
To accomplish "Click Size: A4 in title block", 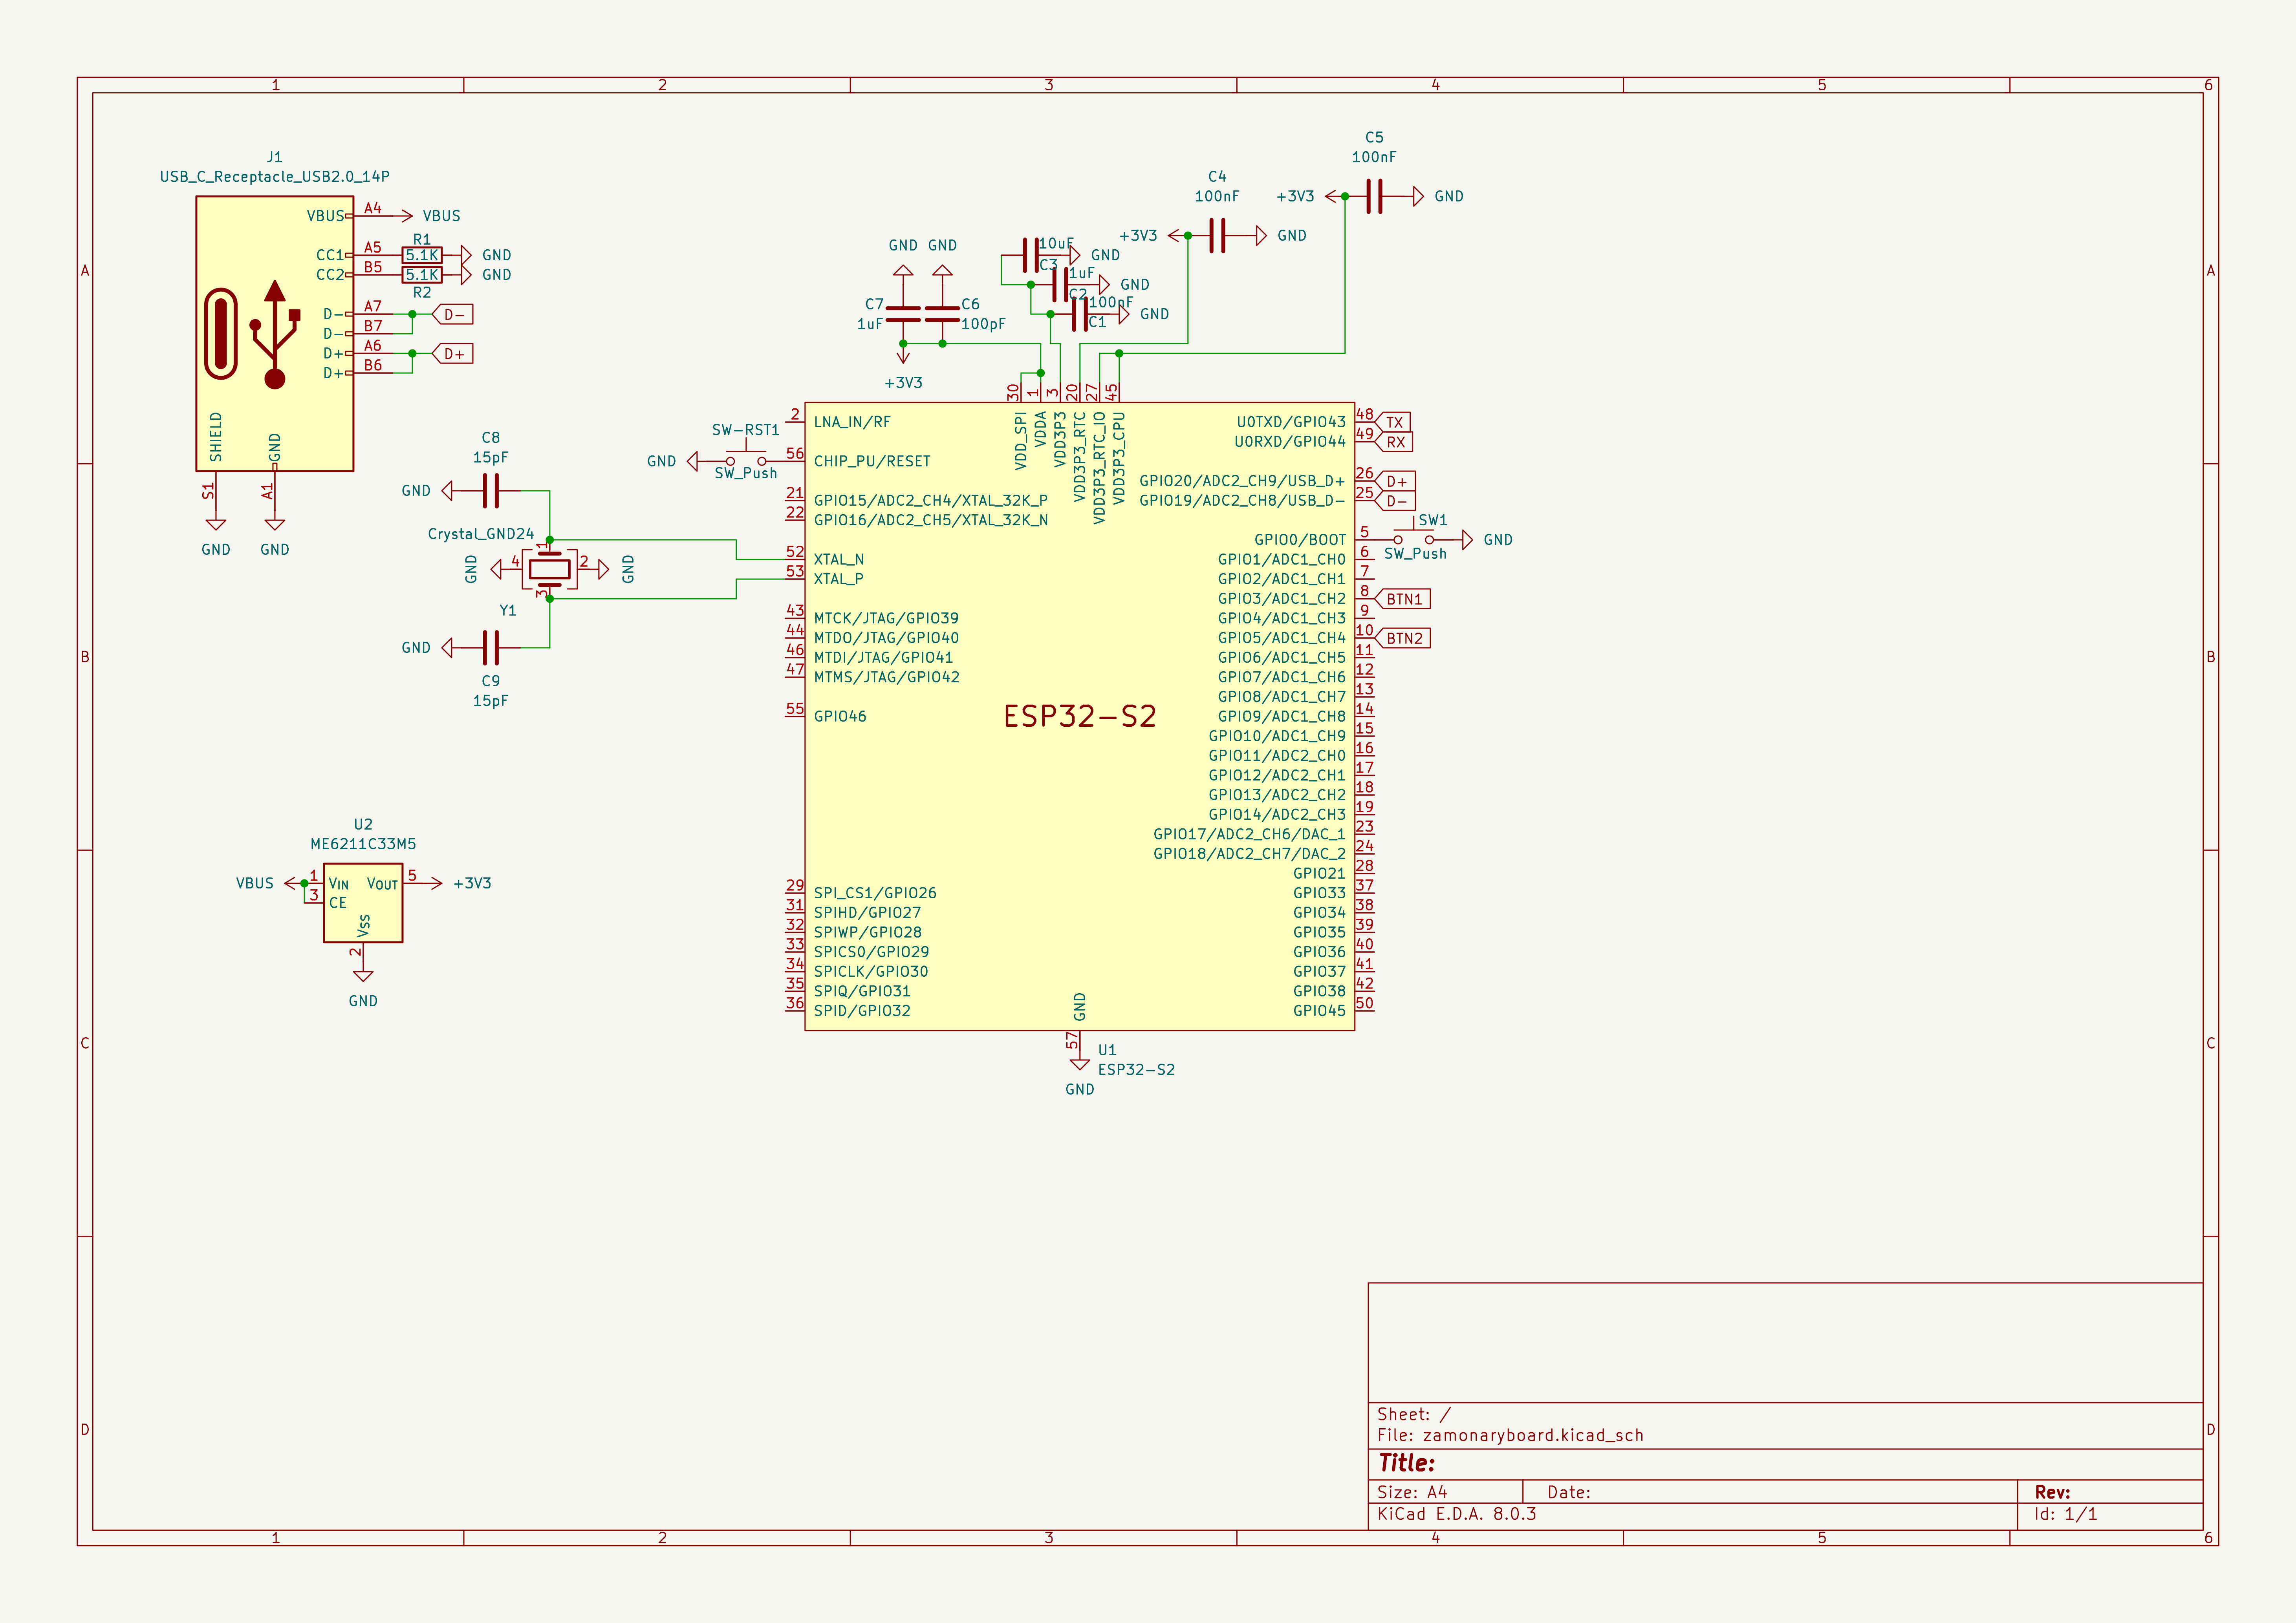I will (1412, 1492).
